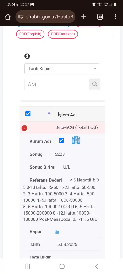The image size is (123, 274).
Task: Tap Android back navigation button
Action: [97, 266]
